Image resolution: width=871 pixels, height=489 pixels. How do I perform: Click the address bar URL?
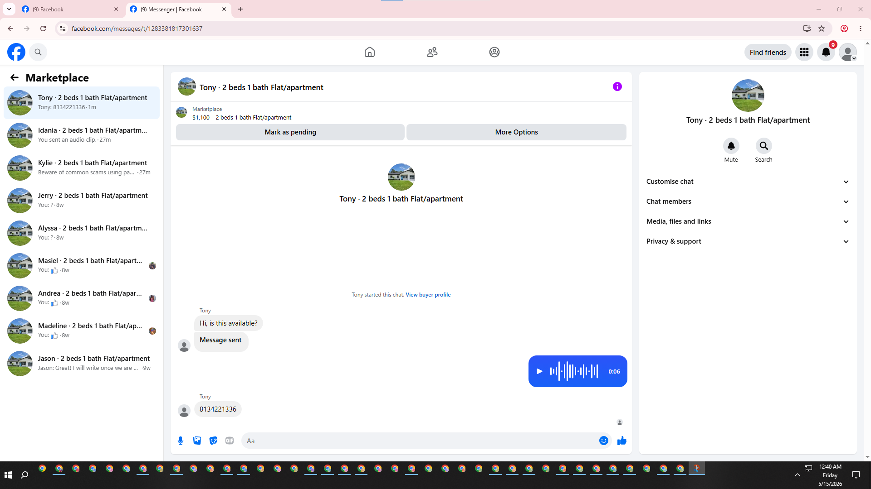[137, 29]
